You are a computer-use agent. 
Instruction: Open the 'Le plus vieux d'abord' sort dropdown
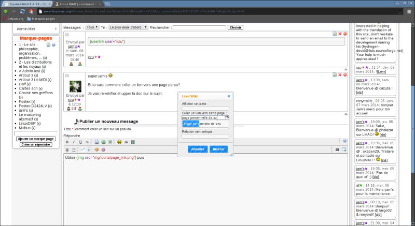pos(128,27)
